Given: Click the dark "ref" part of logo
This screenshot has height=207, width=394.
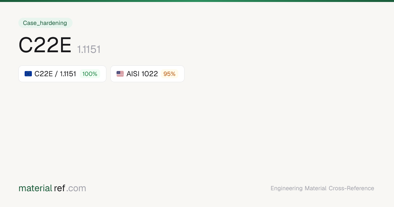Looking at the screenshot, I should point(59,188).
